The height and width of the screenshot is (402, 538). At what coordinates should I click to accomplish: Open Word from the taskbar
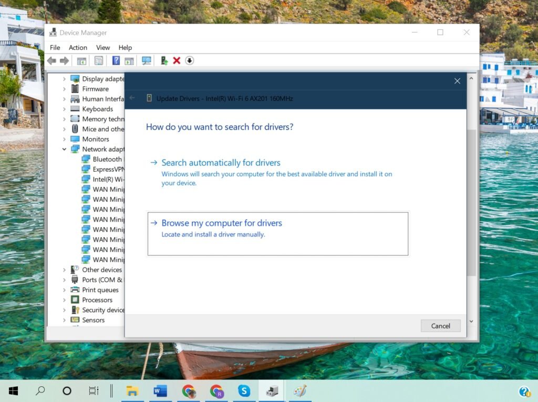click(x=160, y=390)
